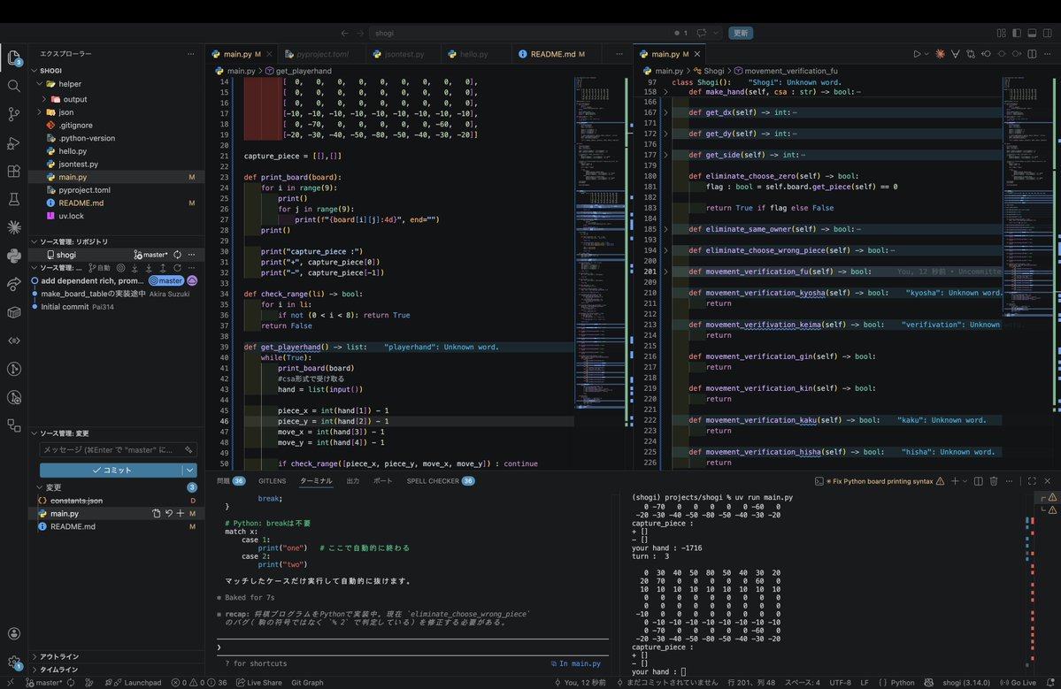Screen dimensions: 1061x689
Task: Click the 更新 update button in title bar
Action: tap(741, 33)
